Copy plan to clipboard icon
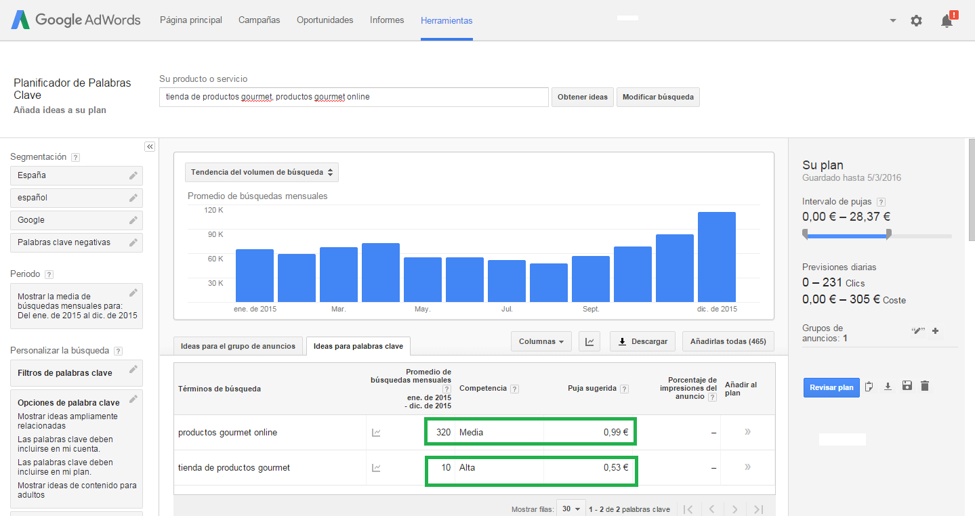Screen dimensions: 975x516 click(x=869, y=387)
